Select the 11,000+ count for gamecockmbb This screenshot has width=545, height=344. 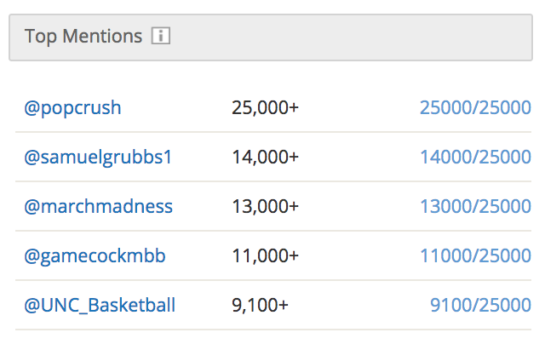click(265, 255)
